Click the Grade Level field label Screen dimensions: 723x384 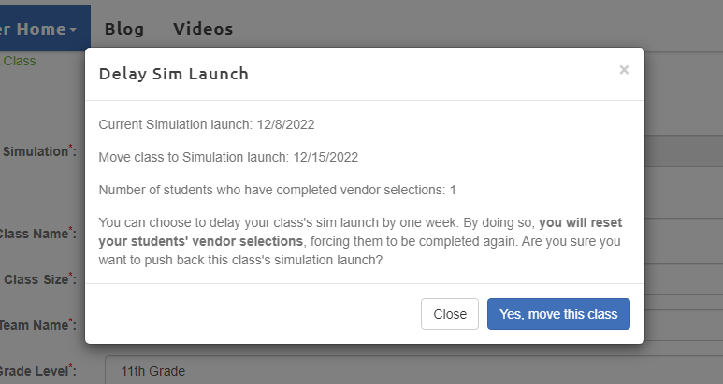click(37, 371)
